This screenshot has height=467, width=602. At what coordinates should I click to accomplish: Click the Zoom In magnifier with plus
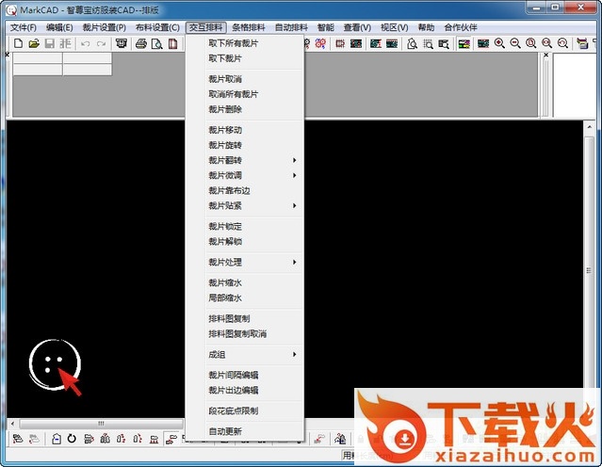[x=499, y=43]
